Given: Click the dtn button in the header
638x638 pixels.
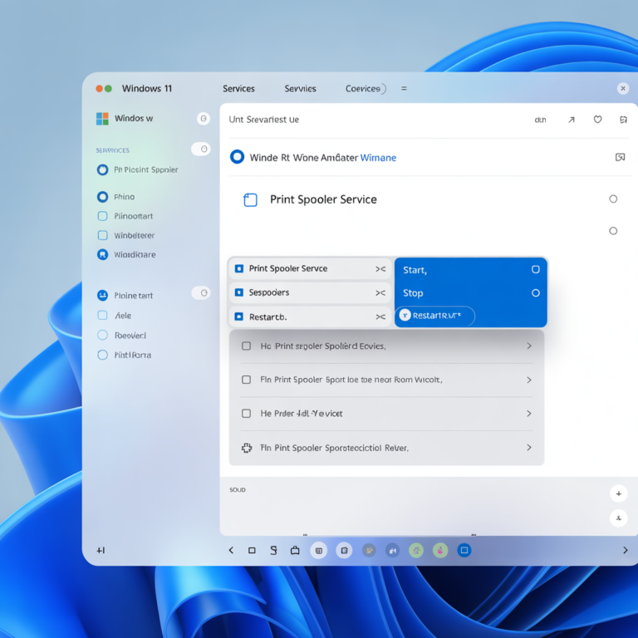Looking at the screenshot, I should 540,120.
